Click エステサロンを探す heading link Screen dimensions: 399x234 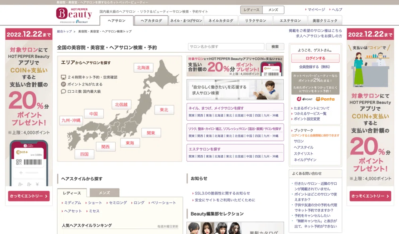tap(205, 149)
